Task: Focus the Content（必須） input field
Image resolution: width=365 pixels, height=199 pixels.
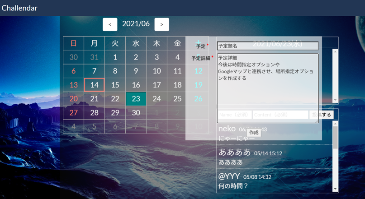Action: pyautogui.click(x=280, y=115)
